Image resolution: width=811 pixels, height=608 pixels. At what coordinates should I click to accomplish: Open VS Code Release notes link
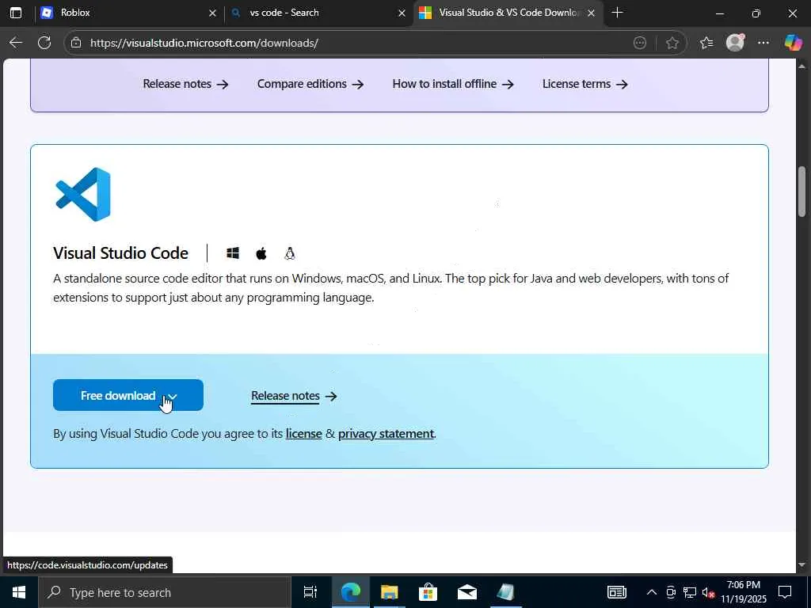tap(294, 396)
